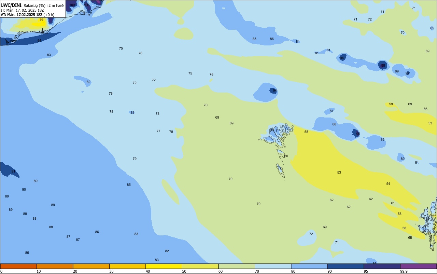Click the 73 value near the coastline
437x274 pixels.
tap(431, 246)
